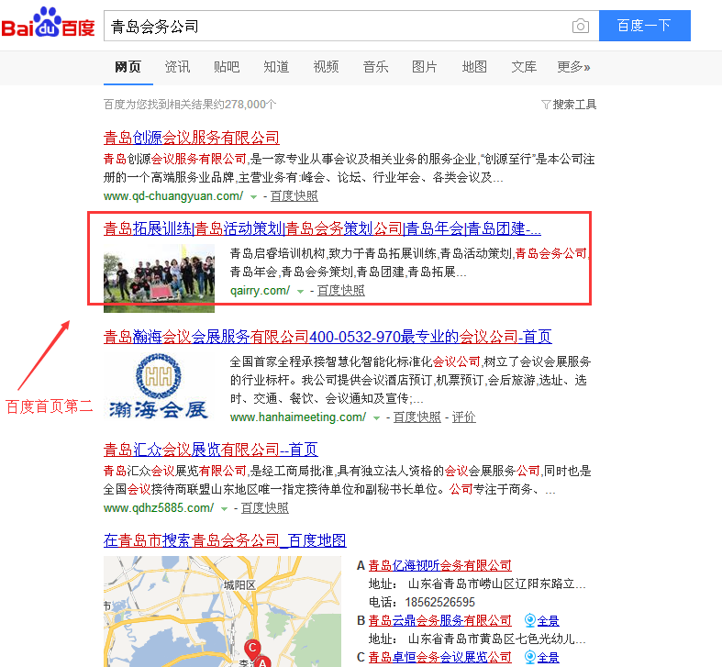Image resolution: width=722 pixels, height=667 pixels.
Task: Expand the dropdown arrow next to qairry.com
Action: tap(300, 291)
